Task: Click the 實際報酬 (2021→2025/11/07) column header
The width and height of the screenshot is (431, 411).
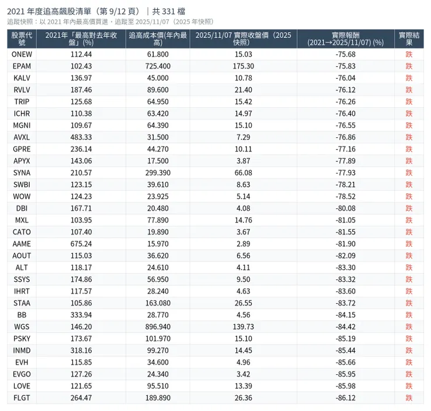Action: click(x=345, y=39)
